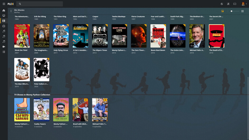Open Playlists list icon in the sidebar
The image size is (249, 140).
pos(4,52)
